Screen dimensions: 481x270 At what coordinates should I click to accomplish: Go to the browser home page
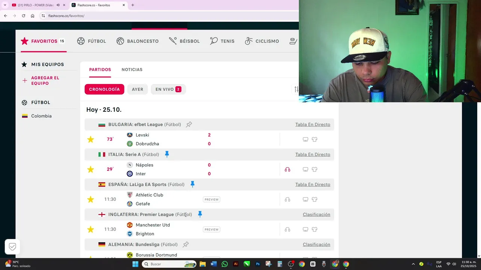32,16
